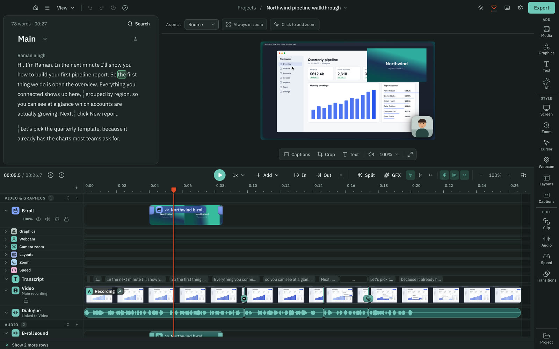Open Screen style settings
559x349 pixels.
click(x=546, y=110)
